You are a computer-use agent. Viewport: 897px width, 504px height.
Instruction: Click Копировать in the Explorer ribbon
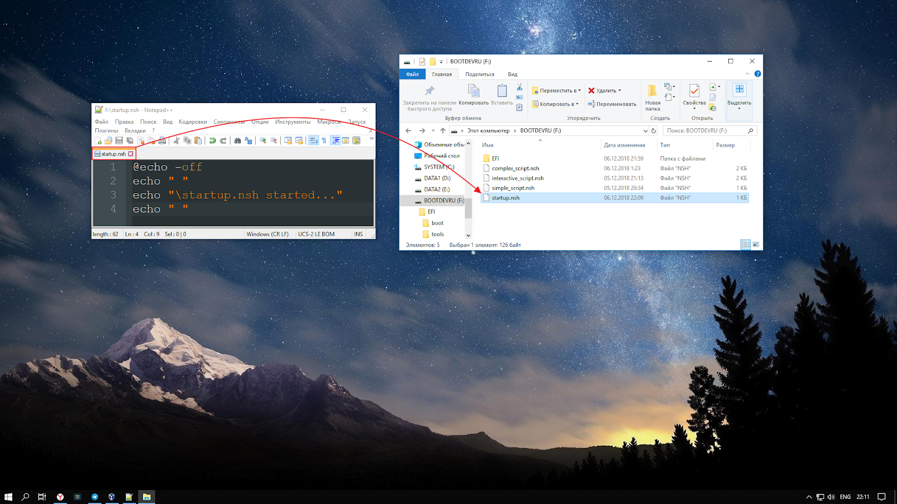[x=474, y=95]
